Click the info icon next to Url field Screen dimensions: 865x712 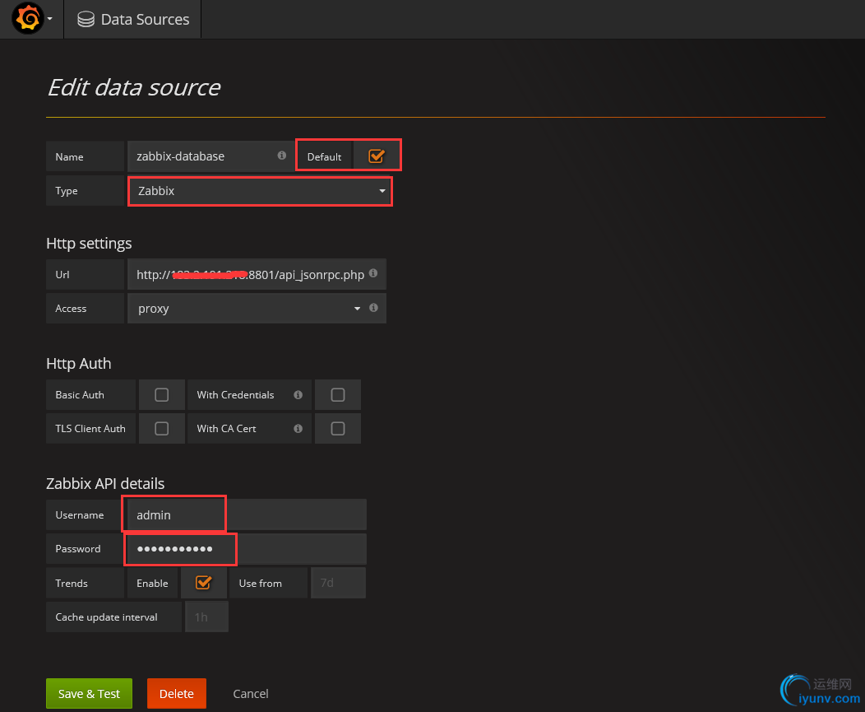tap(373, 273)
